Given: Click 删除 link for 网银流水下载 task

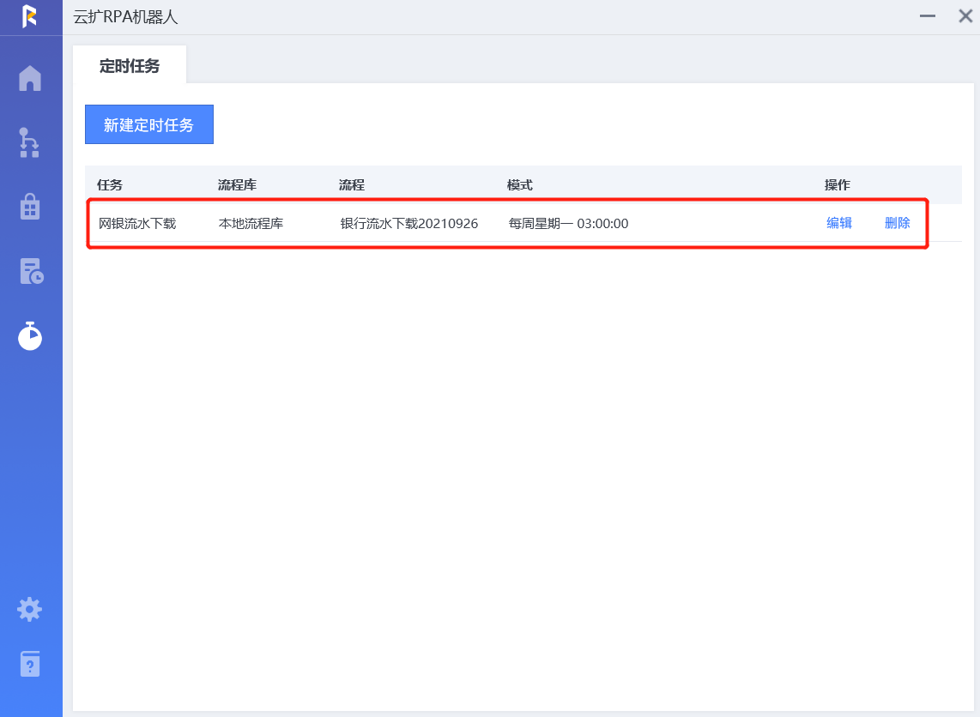Looking at the screenshot, I should [897, 223].
